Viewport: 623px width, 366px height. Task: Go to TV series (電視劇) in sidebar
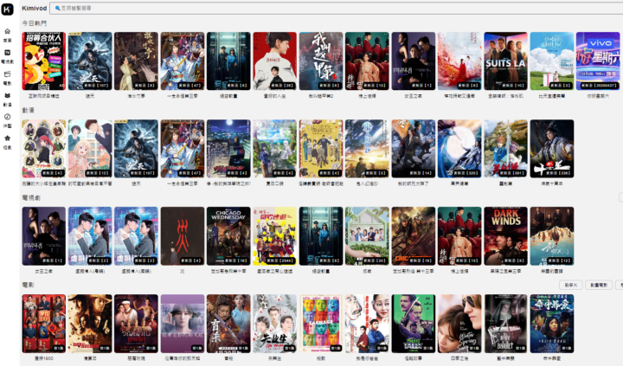7,55
